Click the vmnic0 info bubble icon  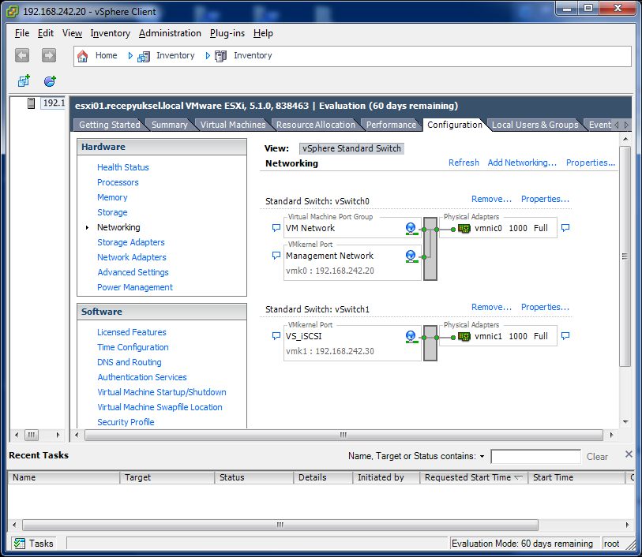click(565, 228)
